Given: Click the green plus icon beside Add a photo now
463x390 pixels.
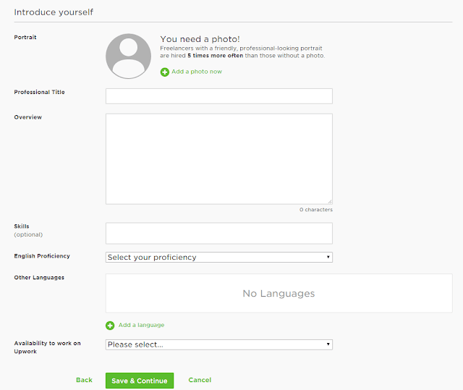Looking at the screenshot, I should (x=165, y=72).
